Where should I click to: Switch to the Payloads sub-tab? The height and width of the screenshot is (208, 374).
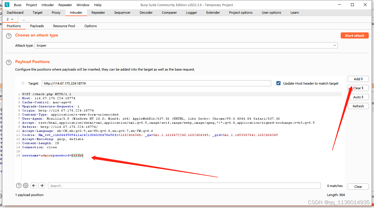(37, 26)
